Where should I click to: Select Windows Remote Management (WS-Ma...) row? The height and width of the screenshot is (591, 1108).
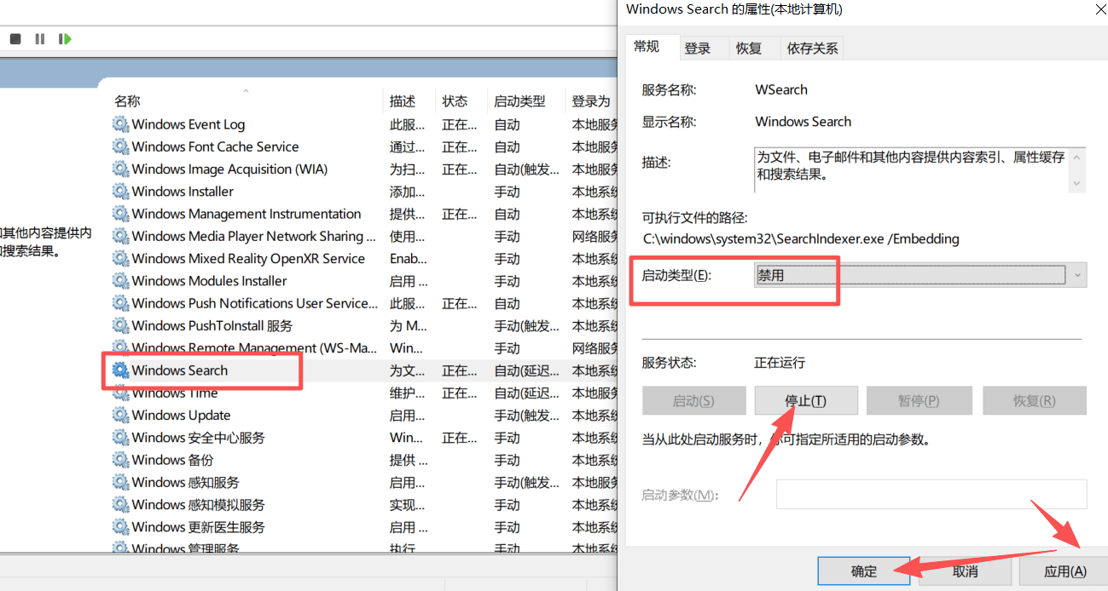pos(364,348)
